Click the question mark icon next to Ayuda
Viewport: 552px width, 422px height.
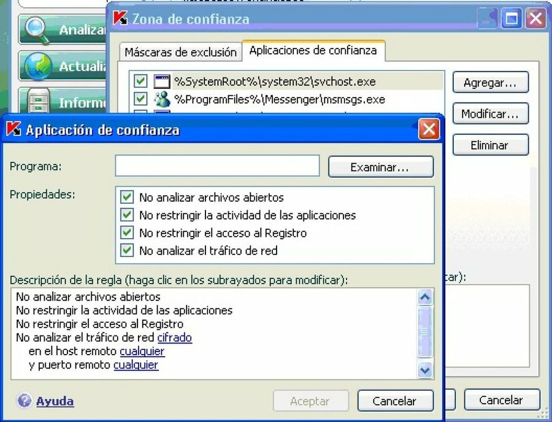coord(23,401)
